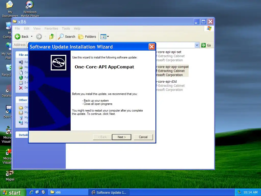
Task: Open the File menu in x86 window
Action: pyautogui.click(x=17, y=29)
